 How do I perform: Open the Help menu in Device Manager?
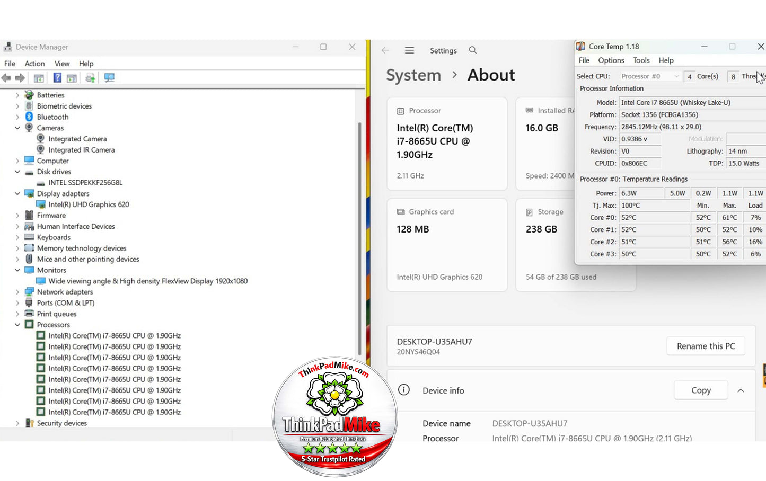(86, 64)
